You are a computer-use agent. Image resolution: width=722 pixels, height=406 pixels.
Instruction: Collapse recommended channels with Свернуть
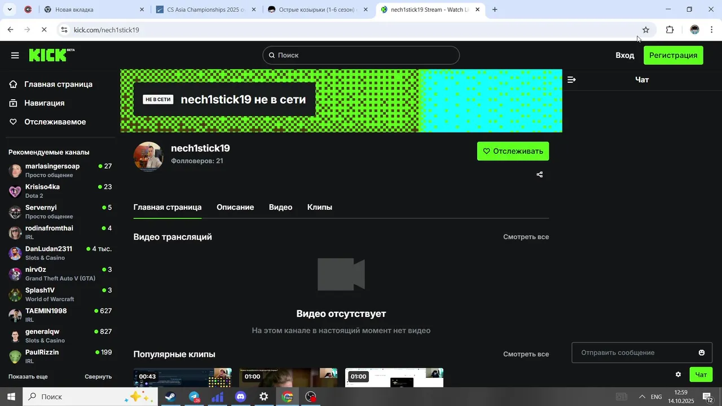[x=98, y=377]
